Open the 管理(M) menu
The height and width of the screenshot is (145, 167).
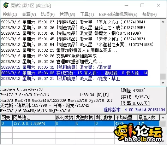pos(67,14)
